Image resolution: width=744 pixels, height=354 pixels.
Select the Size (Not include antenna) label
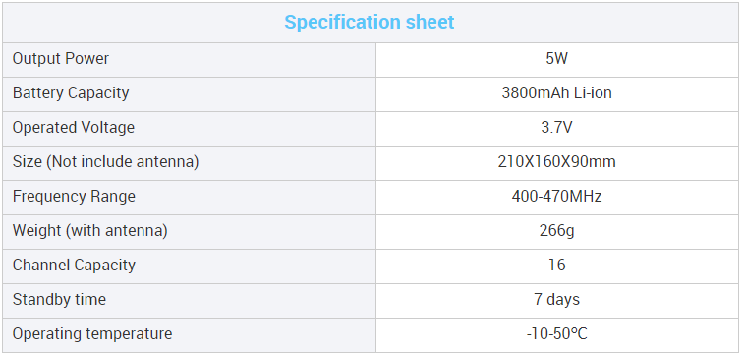pyautogui.click(x=105, y=162)
